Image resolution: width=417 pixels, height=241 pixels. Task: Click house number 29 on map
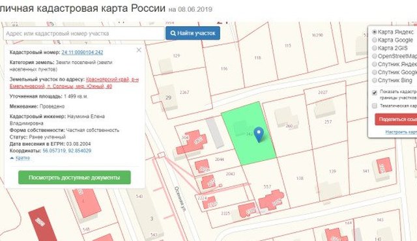[168, 98]
